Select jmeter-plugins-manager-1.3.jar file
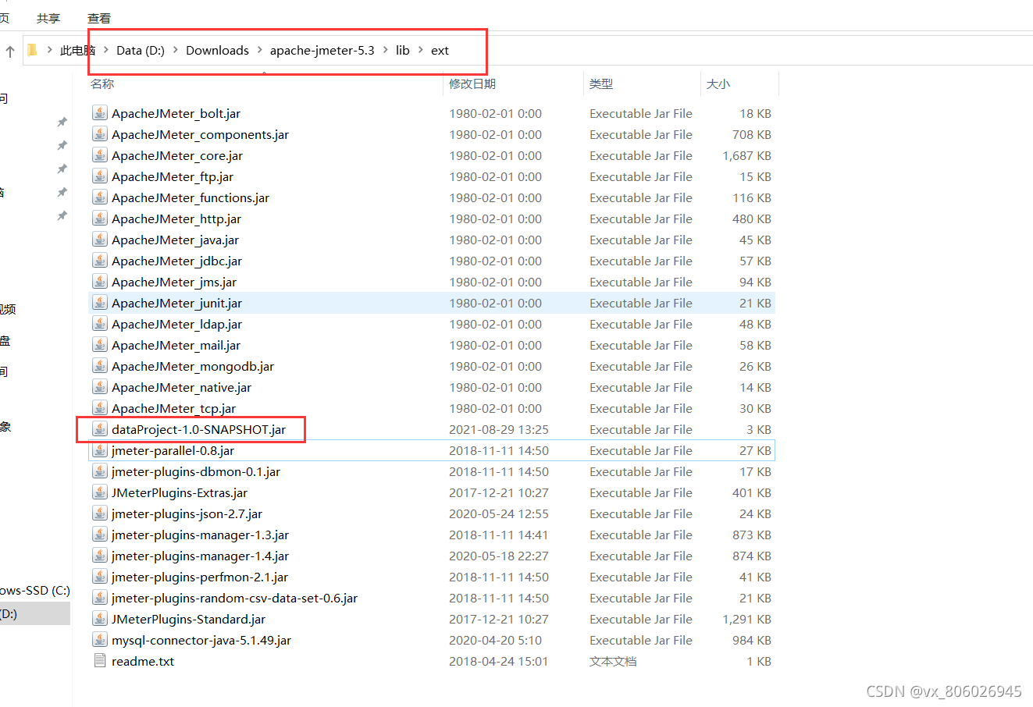Image resolution: width=1033 pixels, height=707 pixels. (200, 535)
